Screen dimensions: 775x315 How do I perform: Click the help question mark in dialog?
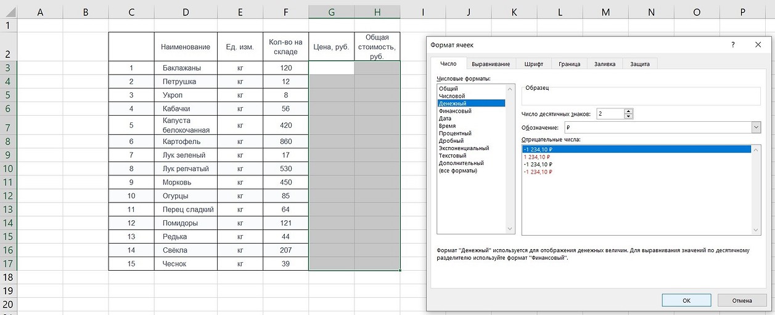pos(732,45)
